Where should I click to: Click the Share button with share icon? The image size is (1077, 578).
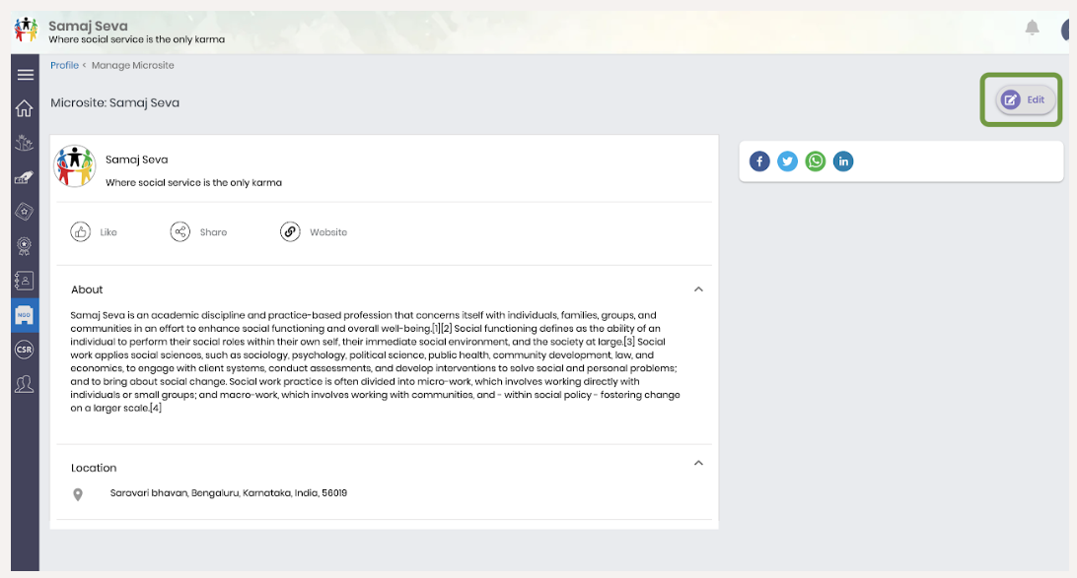(x=198, y=232)
